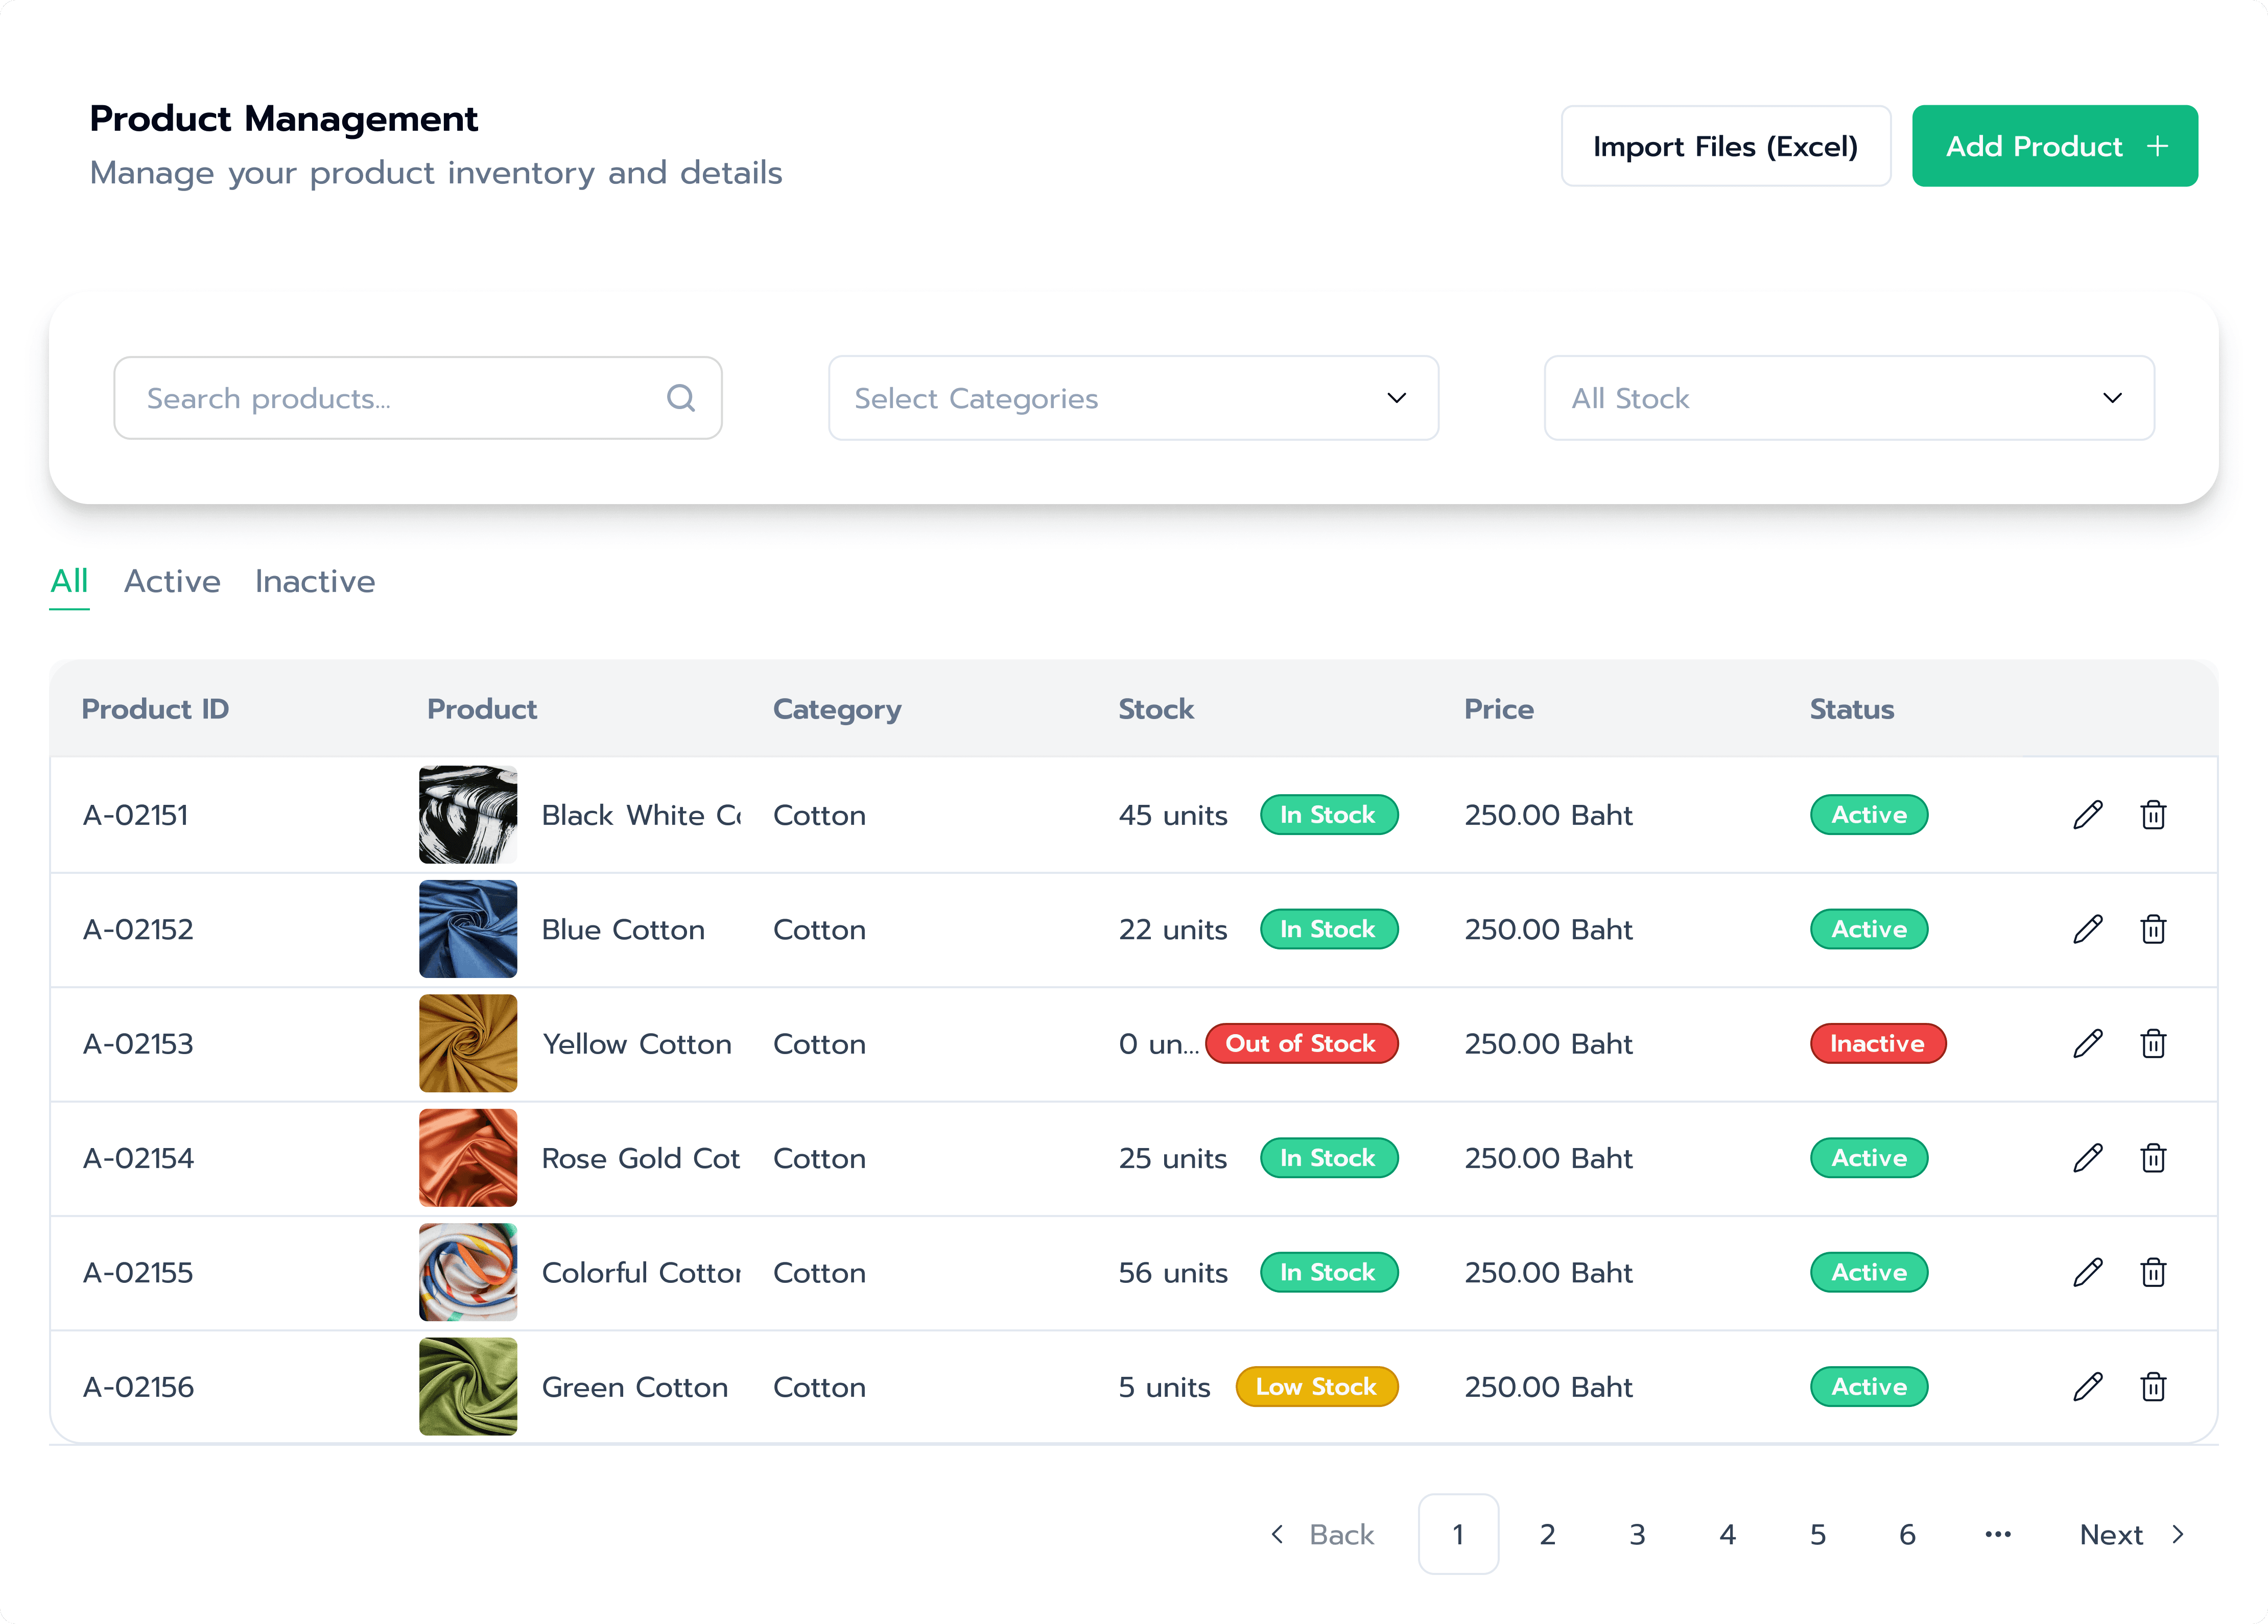Open the Select Categories dropdown
The image size is (2268, 1624).
(x=1132, y=398)
